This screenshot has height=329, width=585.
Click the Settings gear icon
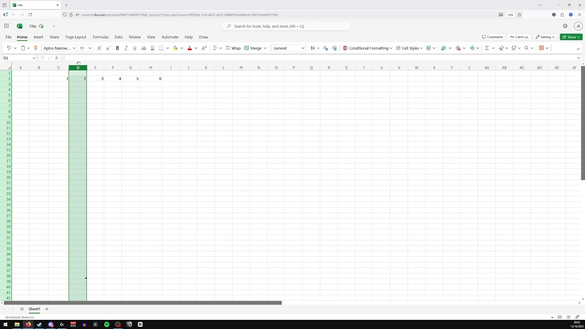coord(565,26)
